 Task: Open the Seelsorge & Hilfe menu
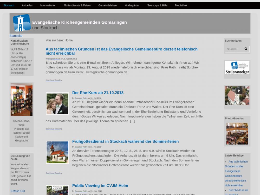pyautogui.click(x=157, y=5)
